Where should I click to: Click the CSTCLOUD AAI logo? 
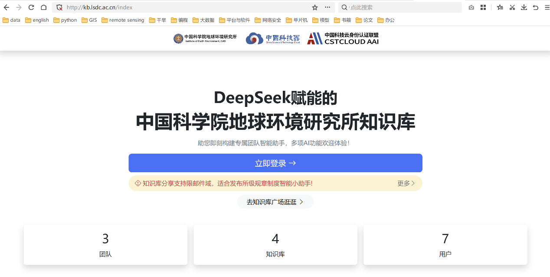[343, 39]
